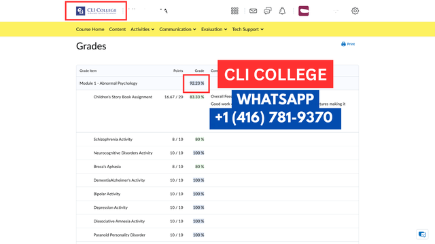Click Neurocognitive Disorders Activity grade item

click(x=123, y=152)
